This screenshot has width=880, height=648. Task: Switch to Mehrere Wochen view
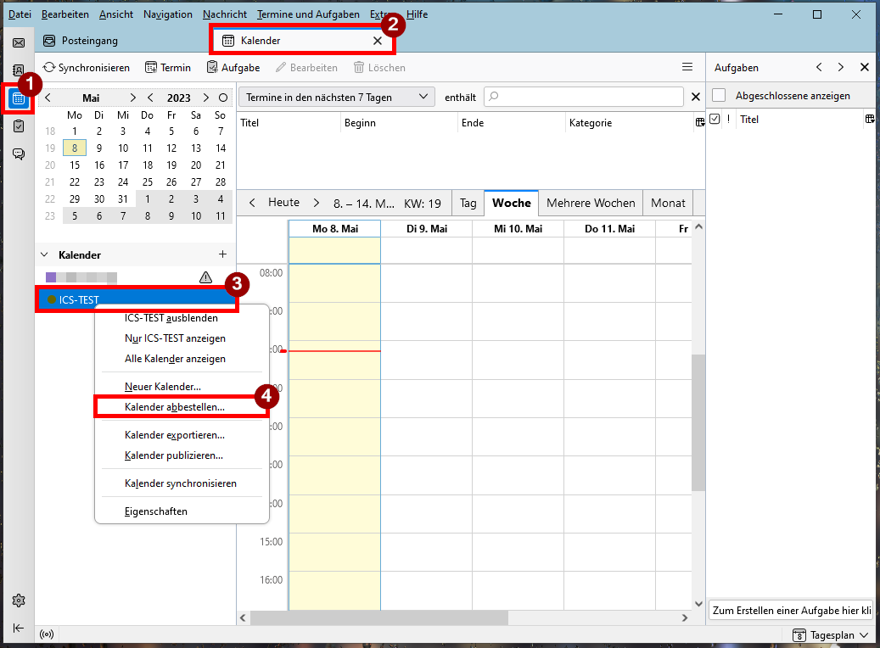pos(591,203)
